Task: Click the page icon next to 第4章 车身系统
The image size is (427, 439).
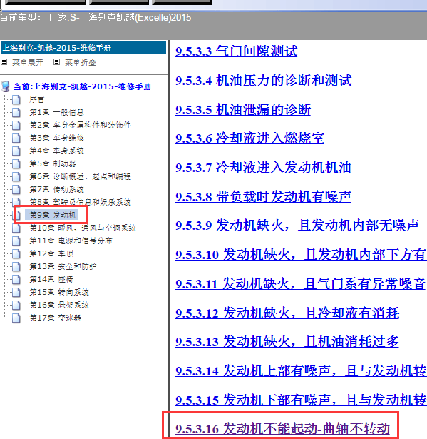Action: (16, 151)
